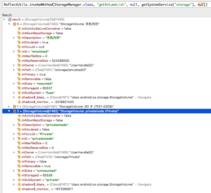Select mMtpReserveSize = 524288000 row
Viewport: 211px width, 193px height.
tap(107, 61)
